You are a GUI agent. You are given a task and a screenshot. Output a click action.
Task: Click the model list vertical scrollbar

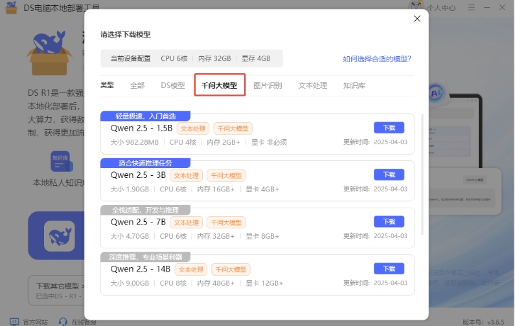tap(422, 175)
